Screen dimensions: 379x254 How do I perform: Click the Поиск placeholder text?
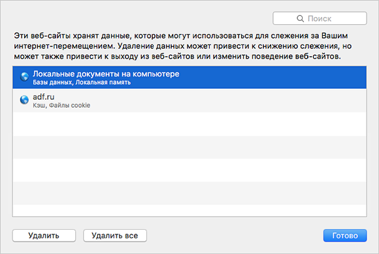click(320, 18)
